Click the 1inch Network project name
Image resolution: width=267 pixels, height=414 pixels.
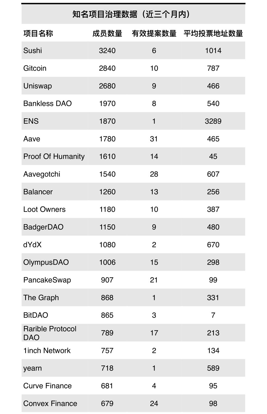[x=47, y=350]
